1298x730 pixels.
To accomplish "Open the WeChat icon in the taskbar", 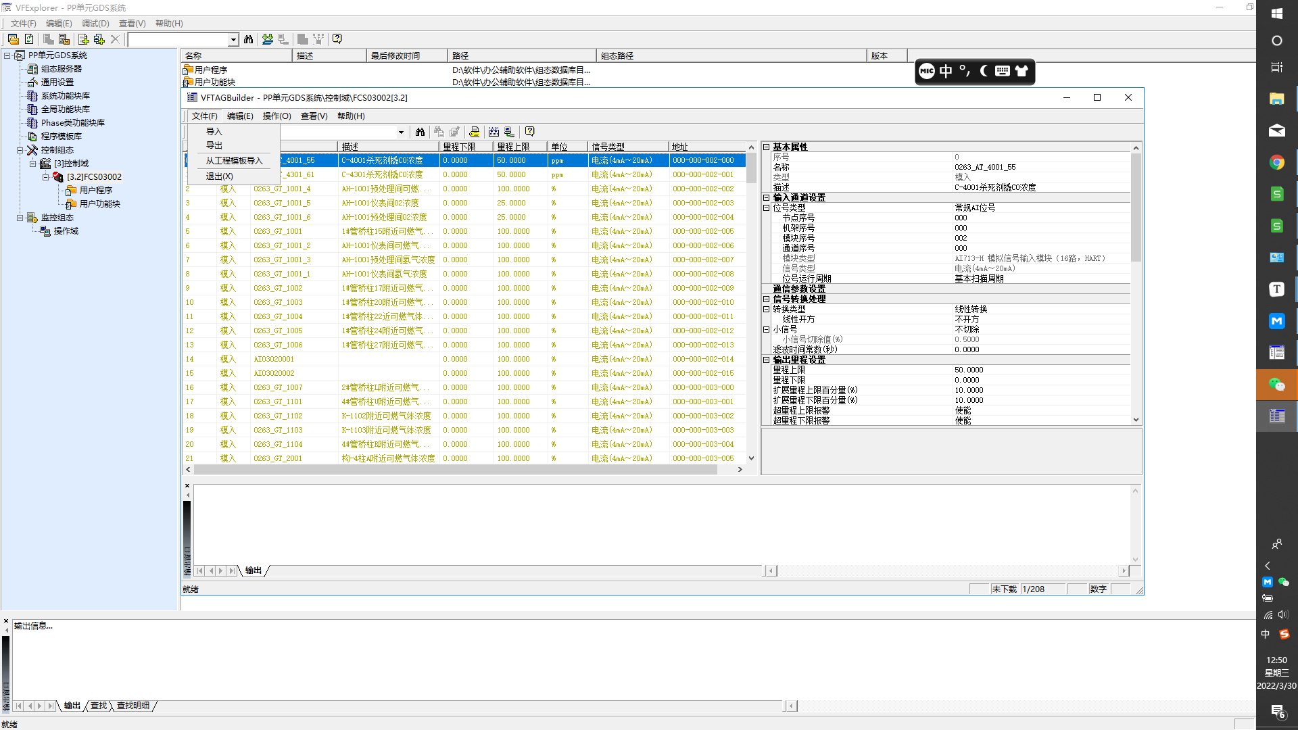I will [x=1276, y=385].
